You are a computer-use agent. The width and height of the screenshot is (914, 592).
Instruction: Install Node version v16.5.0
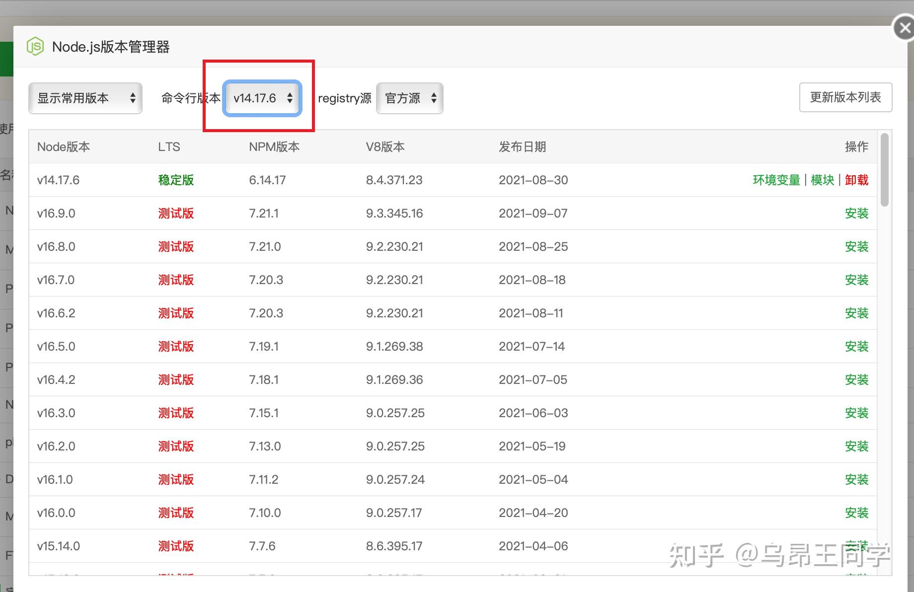856,346
